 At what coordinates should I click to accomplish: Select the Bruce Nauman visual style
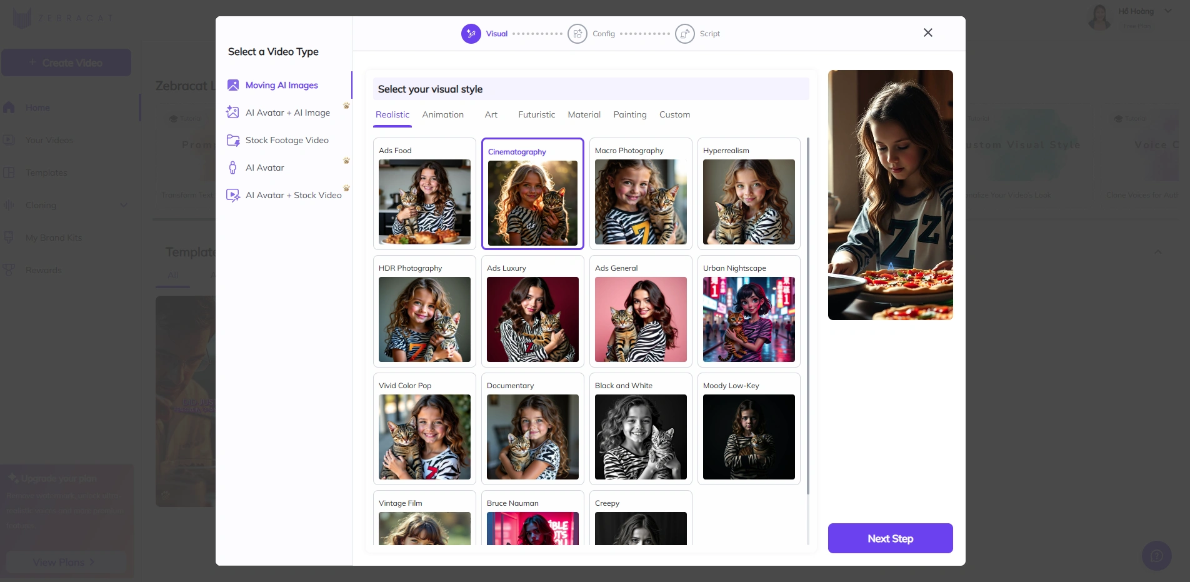pyautogui.click(x=532, y=518)
